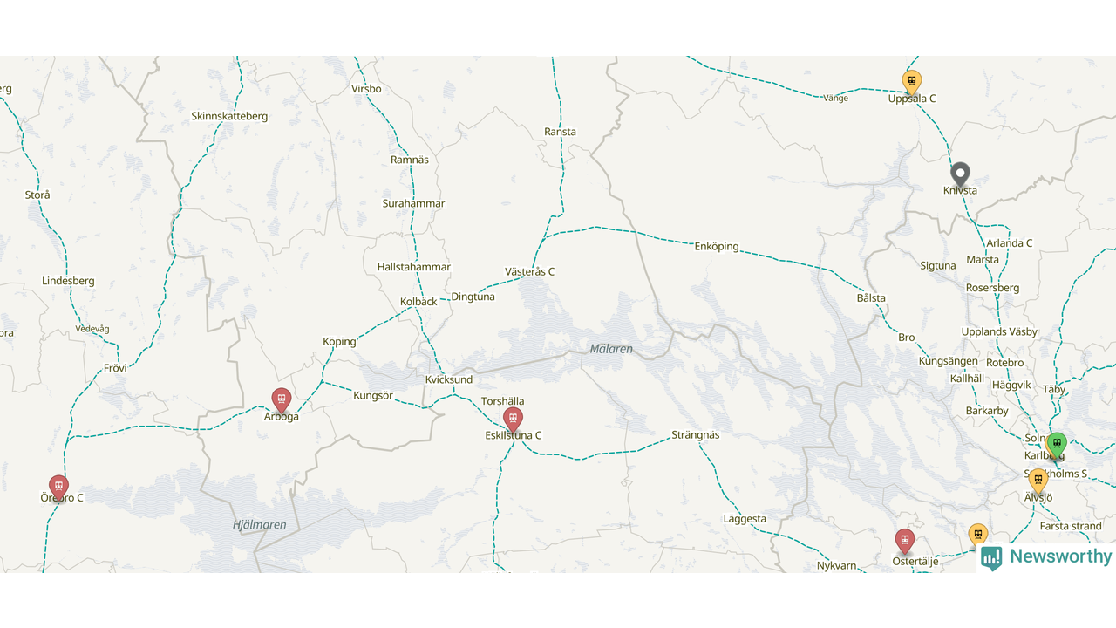Select the red train marker at Eskilstuna C

pyautogui.click(x=513, y=420)
